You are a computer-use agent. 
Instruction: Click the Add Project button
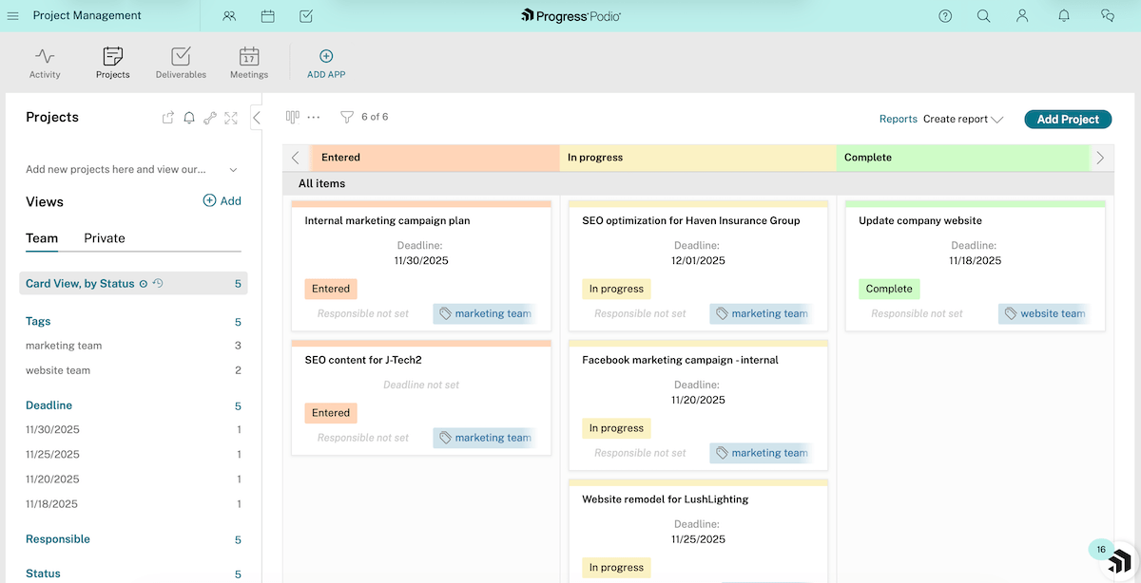[1067, 119]
